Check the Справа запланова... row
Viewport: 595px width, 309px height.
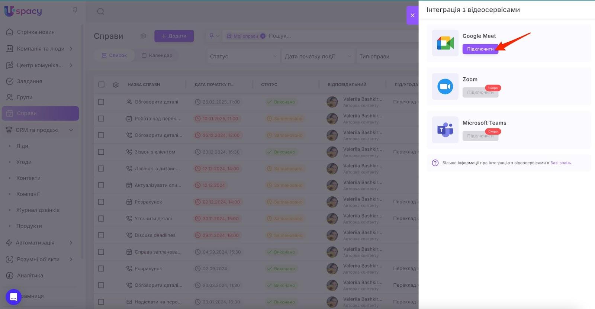point(101,252)
